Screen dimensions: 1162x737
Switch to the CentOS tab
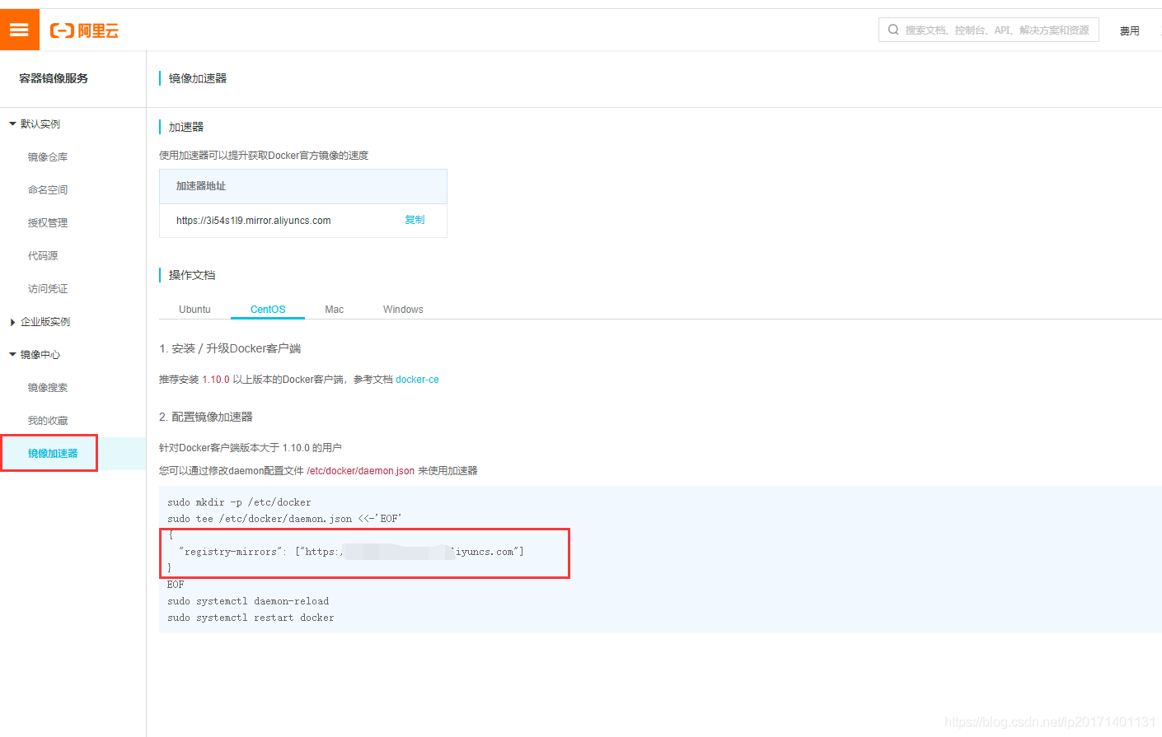click(268, 310)
